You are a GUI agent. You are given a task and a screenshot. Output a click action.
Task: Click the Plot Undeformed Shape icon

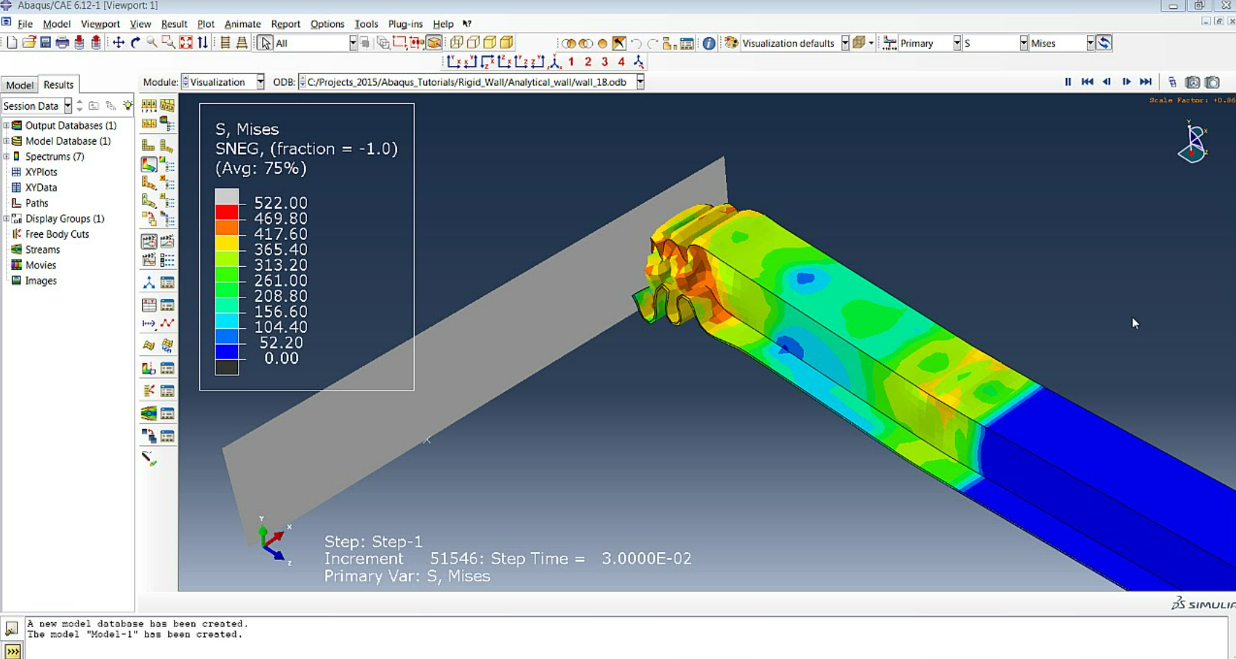coord(148,145)
